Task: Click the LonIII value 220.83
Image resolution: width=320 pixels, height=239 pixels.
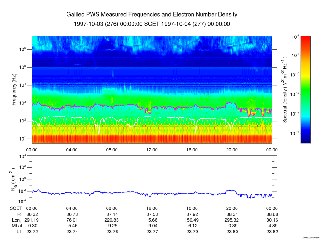Action: [x=112, y=220]
